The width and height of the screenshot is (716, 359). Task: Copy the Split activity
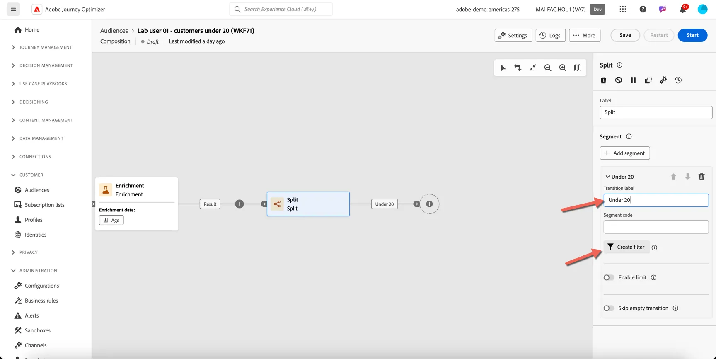pyautogui.click(x=648, y=80)
